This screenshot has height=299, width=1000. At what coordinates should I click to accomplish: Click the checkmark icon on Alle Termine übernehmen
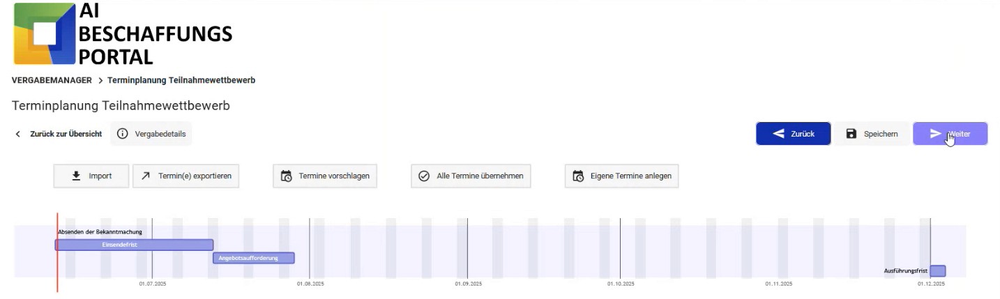(x=424, y=176)
